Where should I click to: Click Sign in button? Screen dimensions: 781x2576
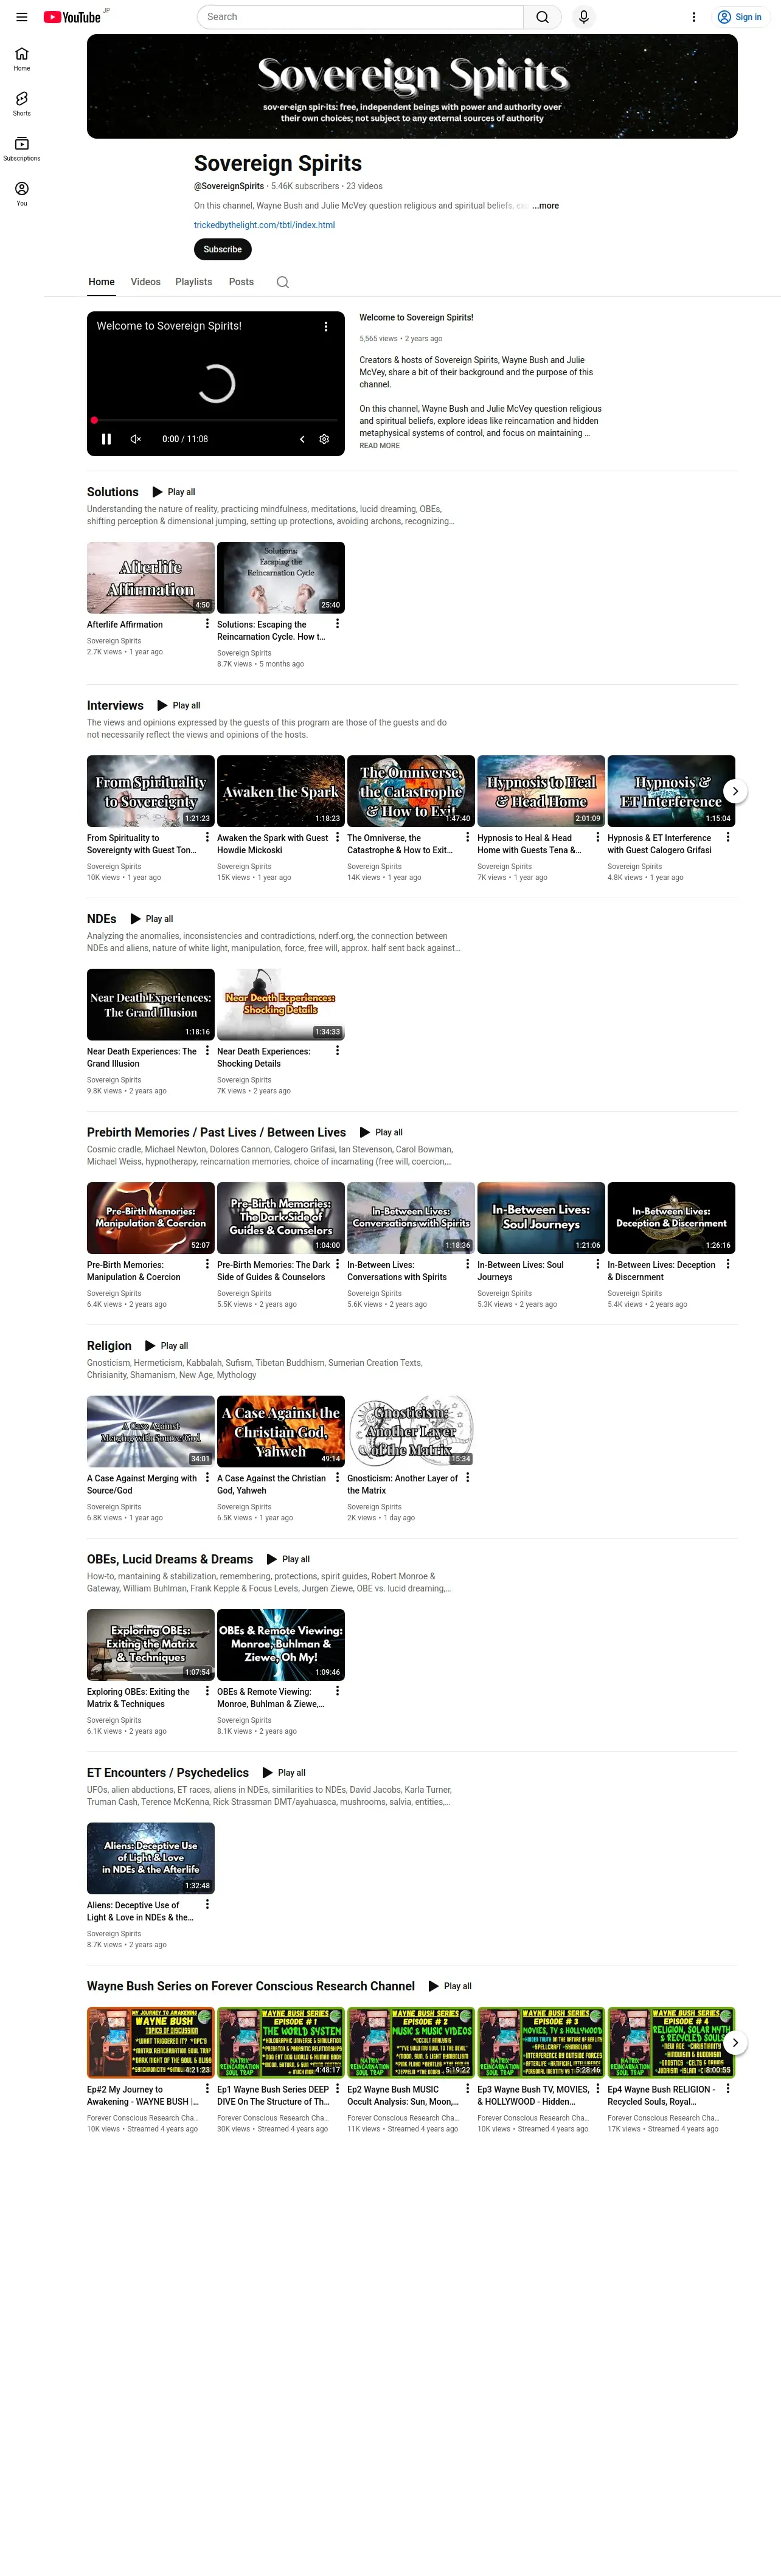coord(739,17)
